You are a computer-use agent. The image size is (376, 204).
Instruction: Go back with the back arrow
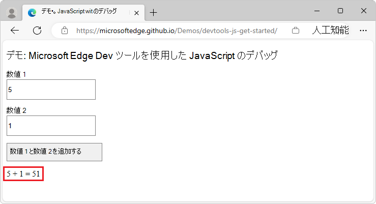pyautogui.click(x=15, y=31)
